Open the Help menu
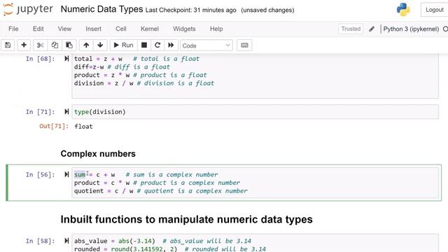The image size is (448, 252). tap(216, 29)
